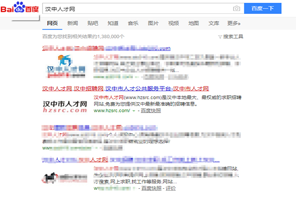Click the first result's blurred logo thumbnail
Image resolution: width=296 pixels, height=197 pixels.
point(66,66)
